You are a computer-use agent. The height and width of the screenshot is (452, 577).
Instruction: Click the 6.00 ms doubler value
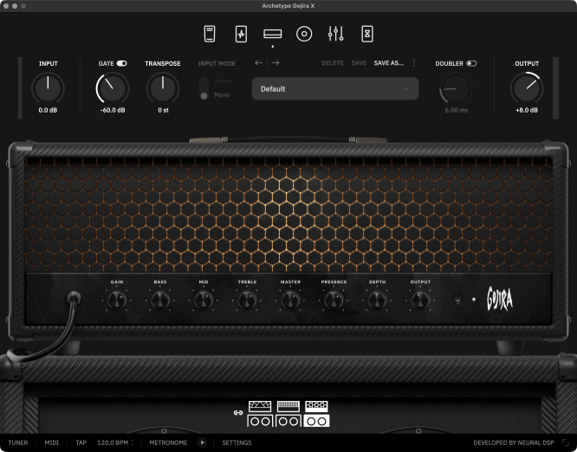point(457,110)
